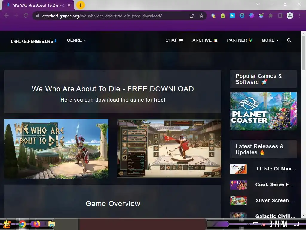Click the Popular Games & Software heading

[x=259, y=79]
